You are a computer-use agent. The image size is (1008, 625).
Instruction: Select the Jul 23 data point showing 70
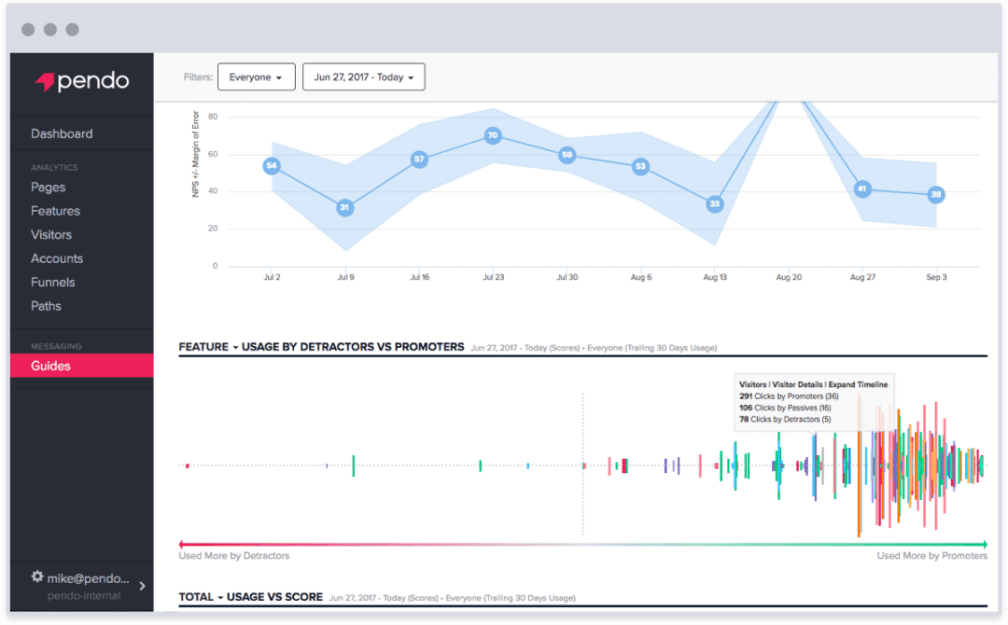tap(494, 135)
